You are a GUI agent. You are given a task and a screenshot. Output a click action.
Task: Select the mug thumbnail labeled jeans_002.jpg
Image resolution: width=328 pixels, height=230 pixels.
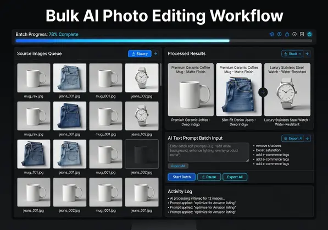click(x=70, y=192)
